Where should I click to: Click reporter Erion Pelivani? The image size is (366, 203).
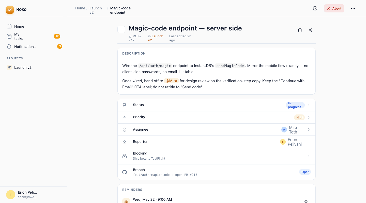point(295,142)
